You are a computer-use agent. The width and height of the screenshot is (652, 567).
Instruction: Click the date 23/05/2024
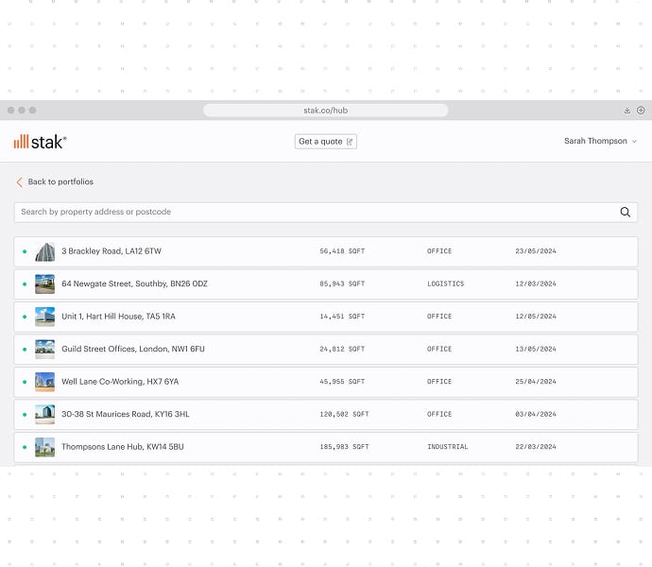pyautogui.click(x=536, y=251)
